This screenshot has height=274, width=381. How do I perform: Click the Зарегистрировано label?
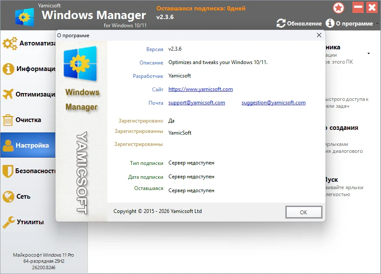point(141,121)
